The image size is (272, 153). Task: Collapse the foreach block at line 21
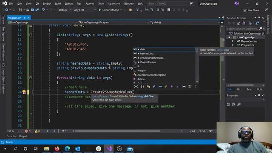[x=31, y=78]
